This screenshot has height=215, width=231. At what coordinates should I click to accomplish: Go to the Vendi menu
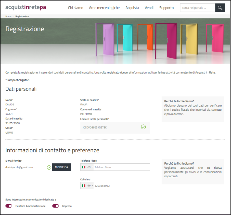(x=149, y=8)
